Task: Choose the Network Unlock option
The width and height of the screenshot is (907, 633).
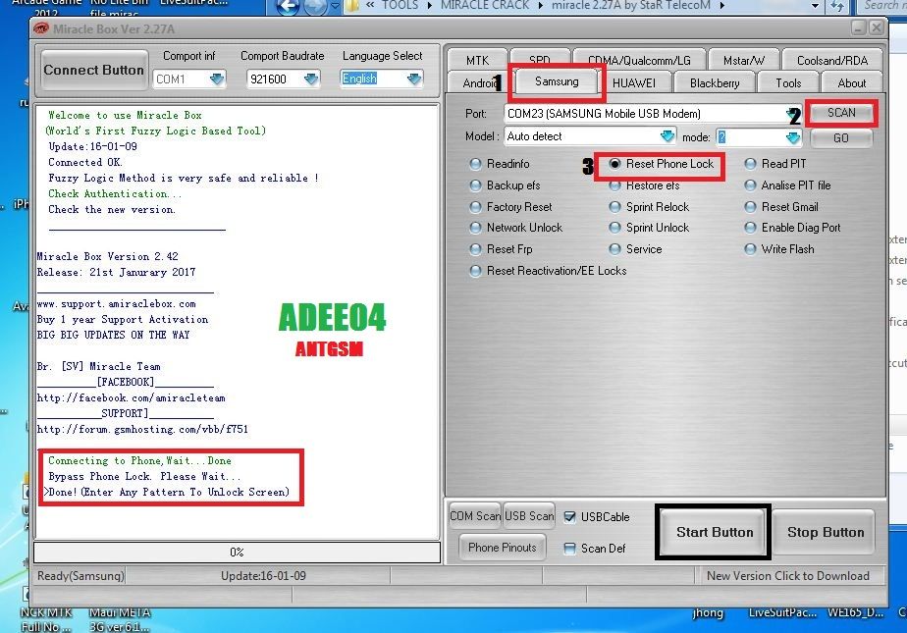Action: pyautogui.click(x=516, y=228)
